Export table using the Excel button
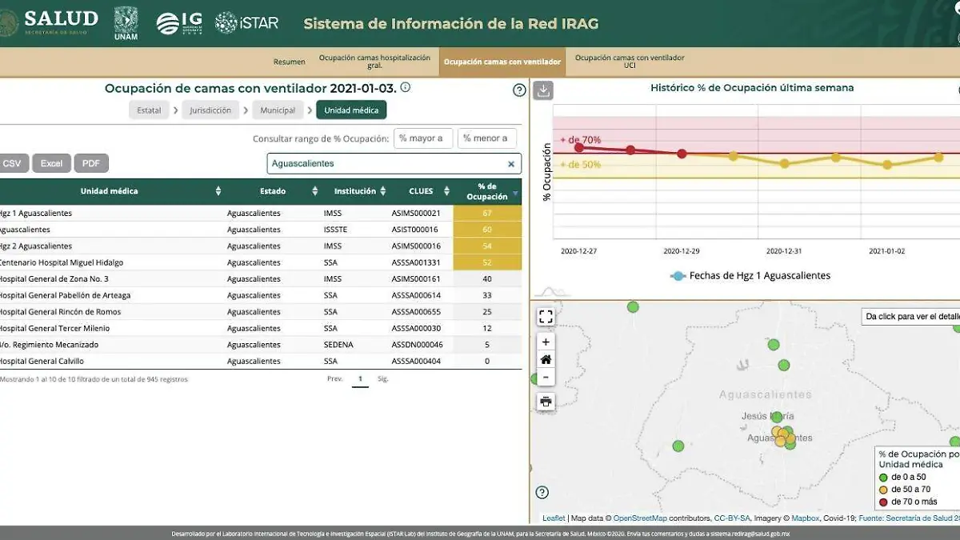The image size is (960, 540). (x=51, y=163)
